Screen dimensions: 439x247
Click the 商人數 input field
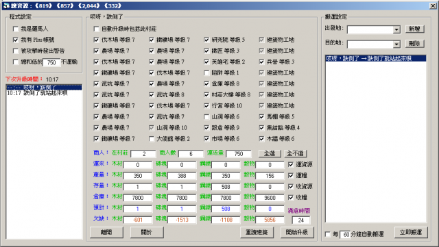pyautogui.click(x=191, y=154)
